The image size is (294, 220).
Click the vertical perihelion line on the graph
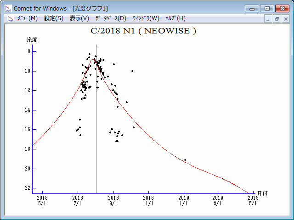point(96,137)
